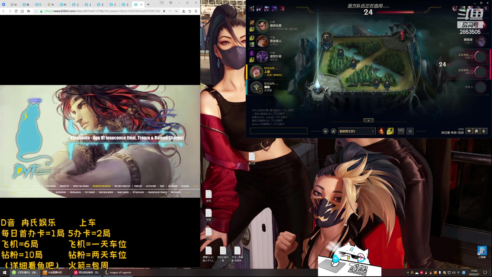Select the 赏金猎人 bottom lane portrait
This screenshot has height=277, width=492.
pyautogui.click(x=262, y=41)
